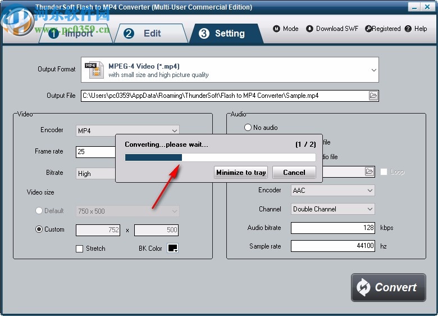Open the Registered info
Viewport: 438px width, 316px height.
point(383,29)
